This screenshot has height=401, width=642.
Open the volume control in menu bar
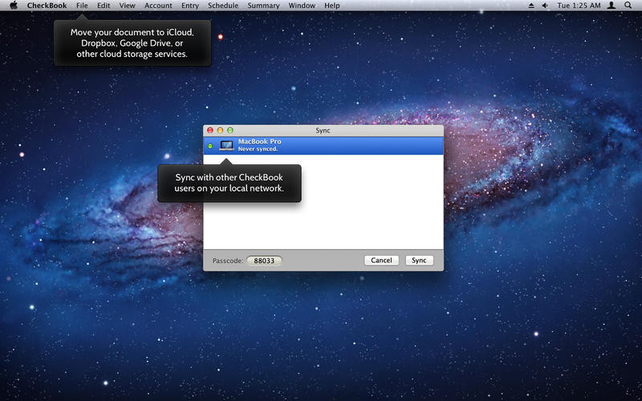tap(545, 6)
